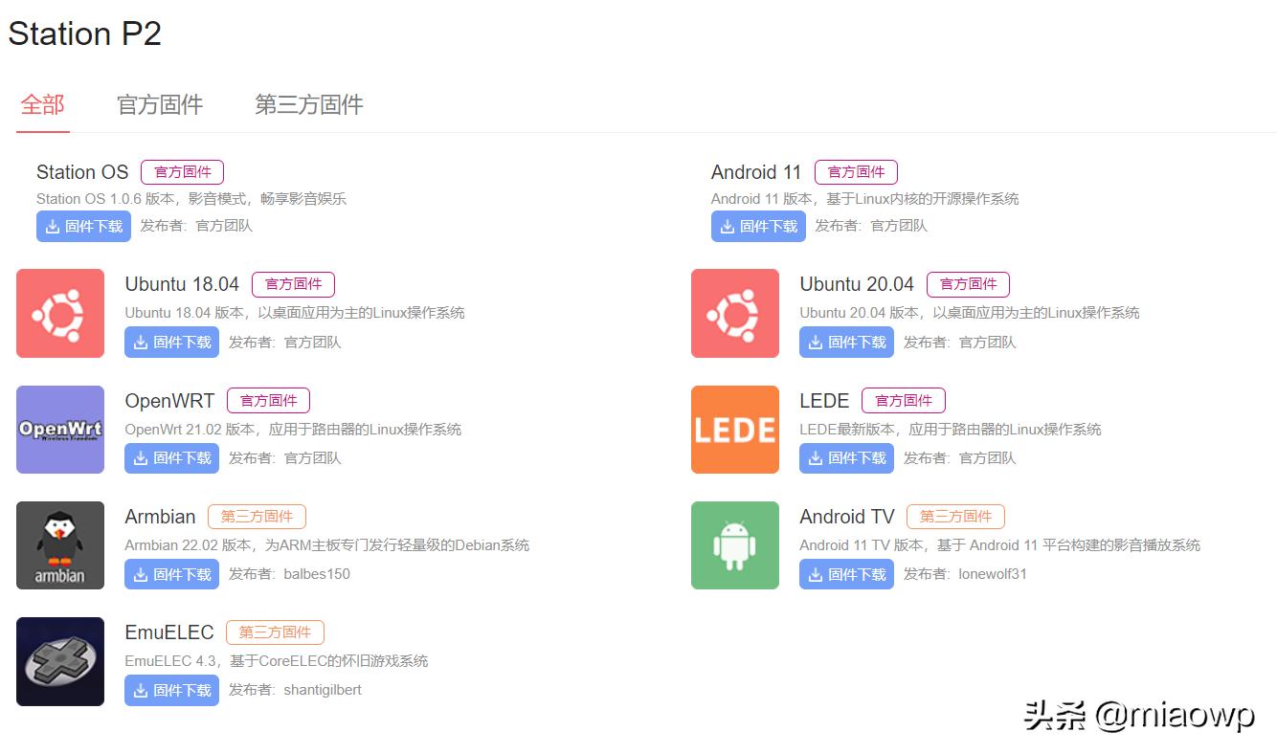Switch to the 第三方固件 tab
1277x754 pixels.
307,105
